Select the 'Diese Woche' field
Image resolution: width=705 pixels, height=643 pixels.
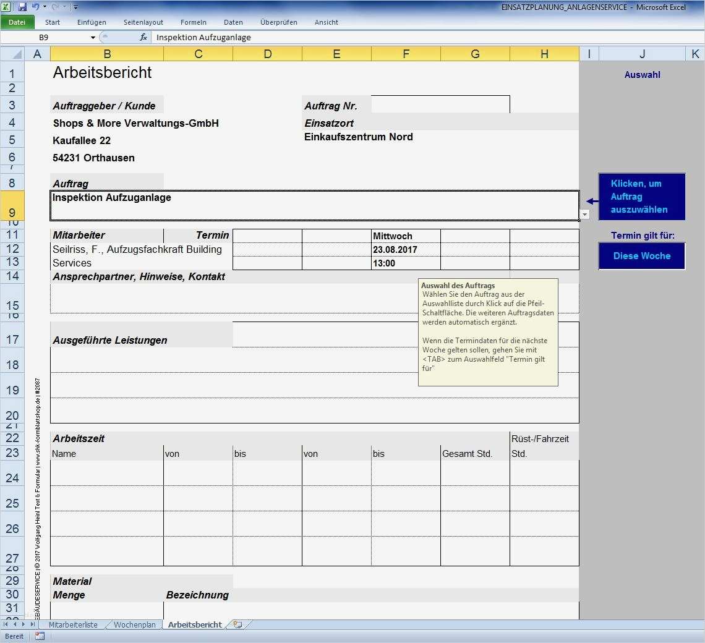click(641, 255)
